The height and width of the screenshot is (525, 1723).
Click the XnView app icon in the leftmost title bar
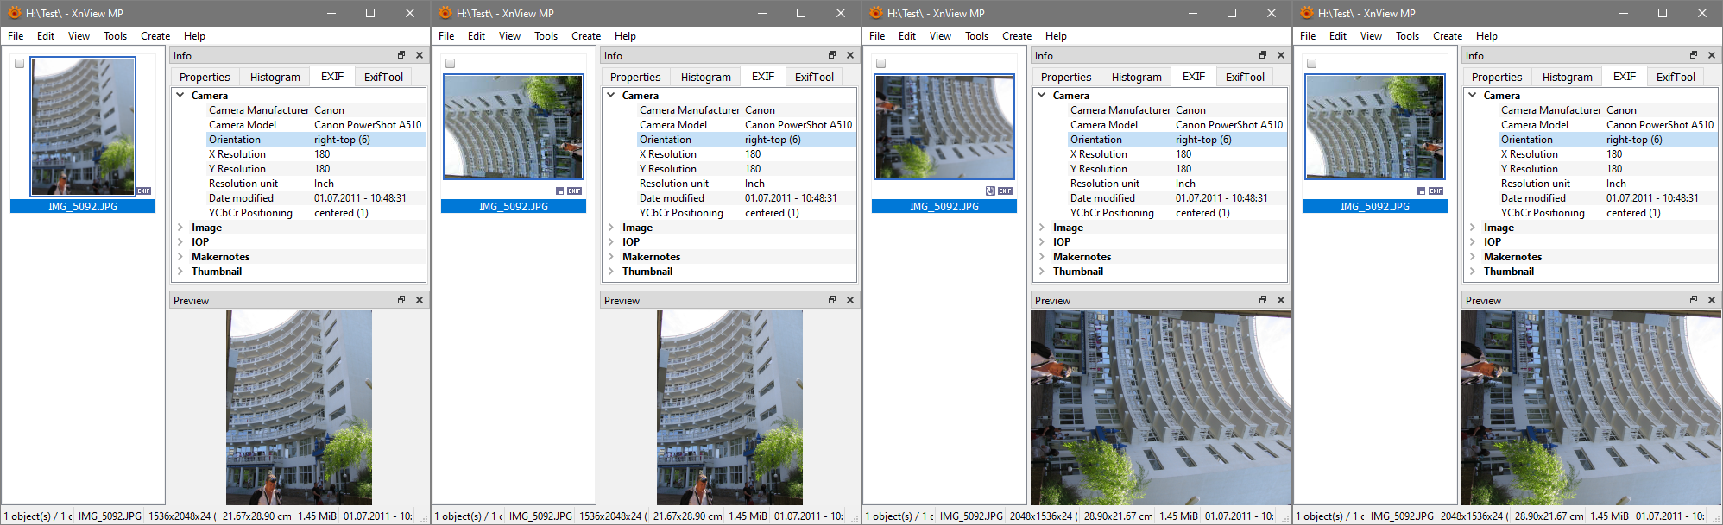[14, 13]
